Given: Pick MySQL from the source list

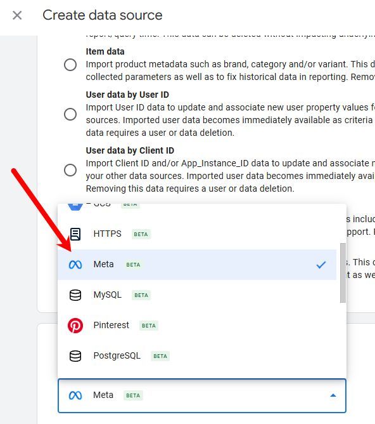Looking at the screenshot, I should click(x=197, y=295).
